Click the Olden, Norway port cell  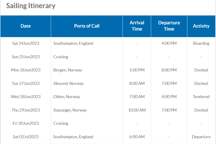click(67, 96)
